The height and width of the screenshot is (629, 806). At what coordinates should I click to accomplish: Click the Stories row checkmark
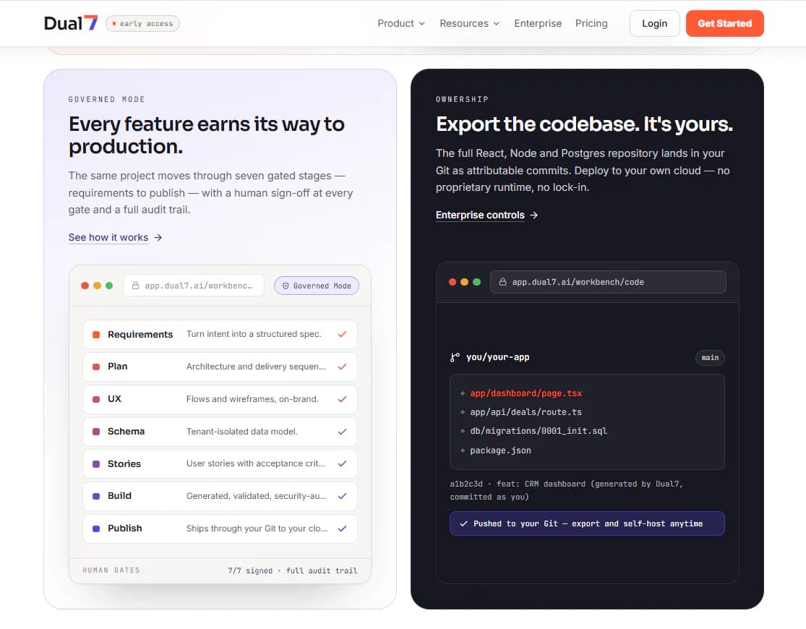click(x=343, y=463)
